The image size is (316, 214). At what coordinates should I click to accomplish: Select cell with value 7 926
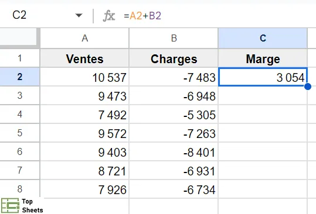(84, 189)
